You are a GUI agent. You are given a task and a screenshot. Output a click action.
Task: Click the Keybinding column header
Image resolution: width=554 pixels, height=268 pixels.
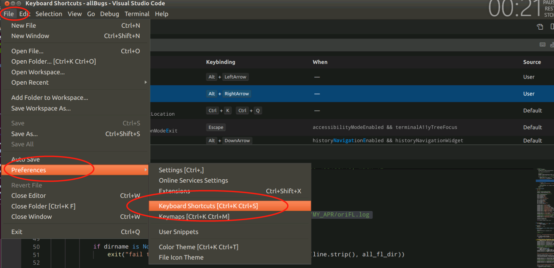click(221, 62)
